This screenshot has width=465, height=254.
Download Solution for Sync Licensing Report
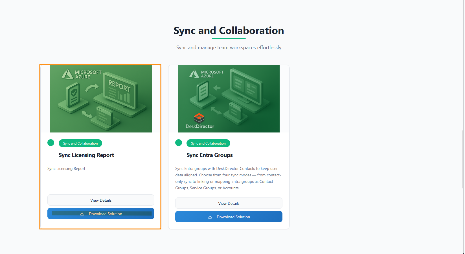click(101, 213)
